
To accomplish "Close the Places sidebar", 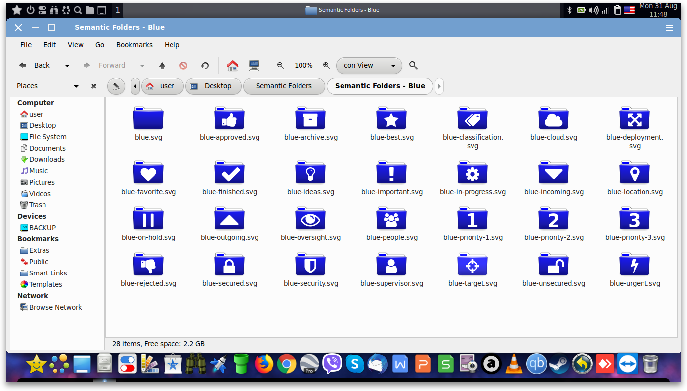I will (94, 86).
